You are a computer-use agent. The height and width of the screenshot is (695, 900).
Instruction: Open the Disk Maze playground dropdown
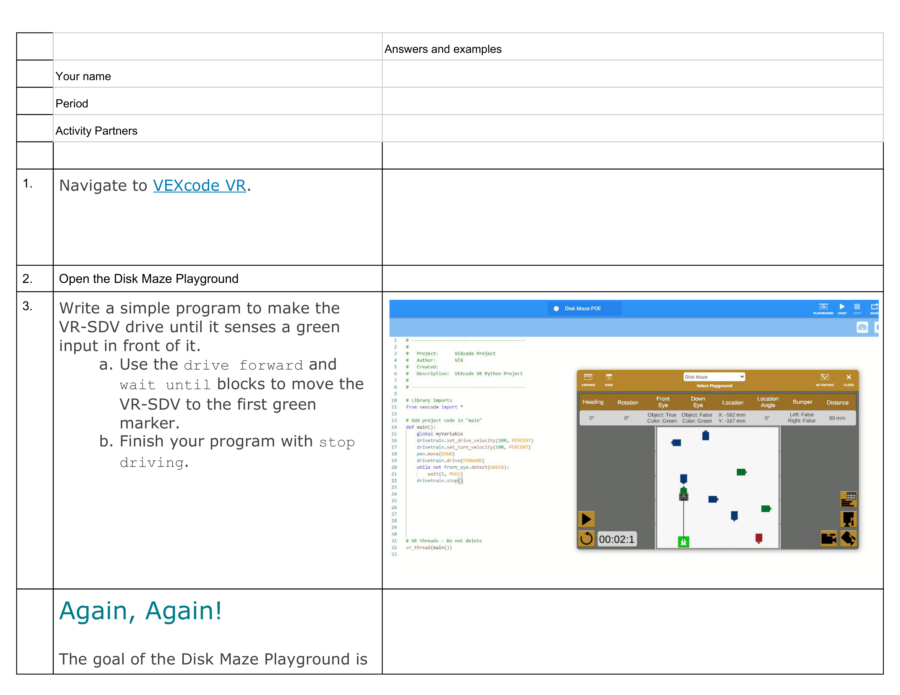click(714, 377)
